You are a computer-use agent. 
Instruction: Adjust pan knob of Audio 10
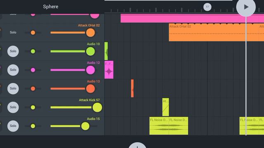click(x=33, y=51)
